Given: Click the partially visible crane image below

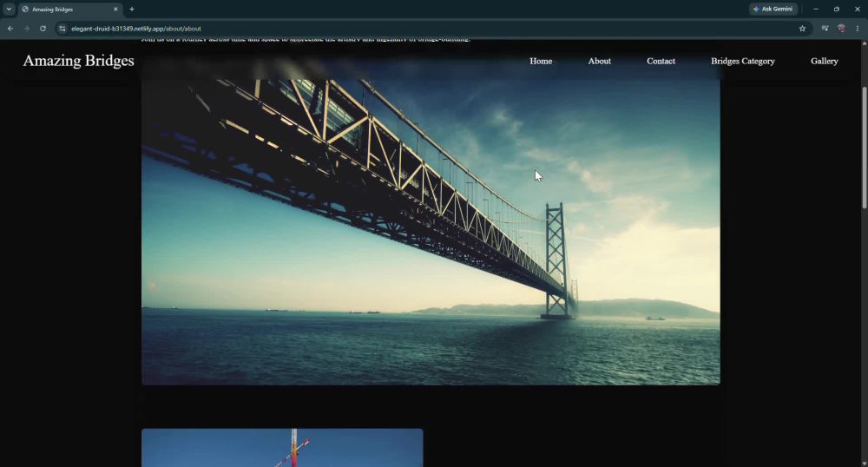Looking at the screenshot, I should [x=282, y=448].
